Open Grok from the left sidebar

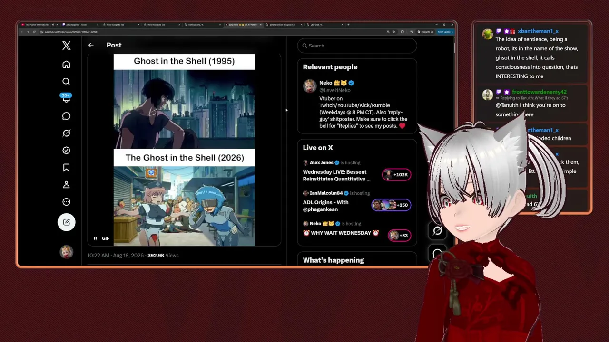pyautogui.click(x=66, y=133)
